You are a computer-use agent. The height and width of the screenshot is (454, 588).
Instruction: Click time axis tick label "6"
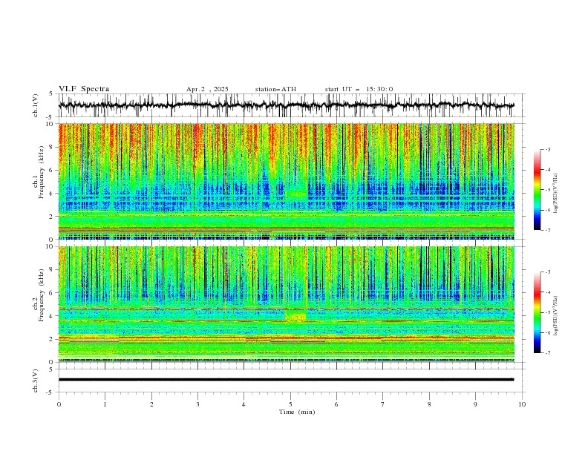click(x=337, y=404)
